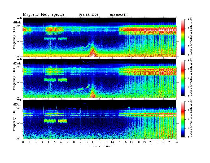Click hour "22" on the Universal Time axis

(164, 142)
